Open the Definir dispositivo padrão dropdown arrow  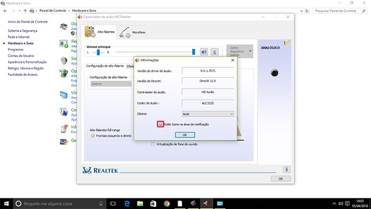[x=250, y=51]
